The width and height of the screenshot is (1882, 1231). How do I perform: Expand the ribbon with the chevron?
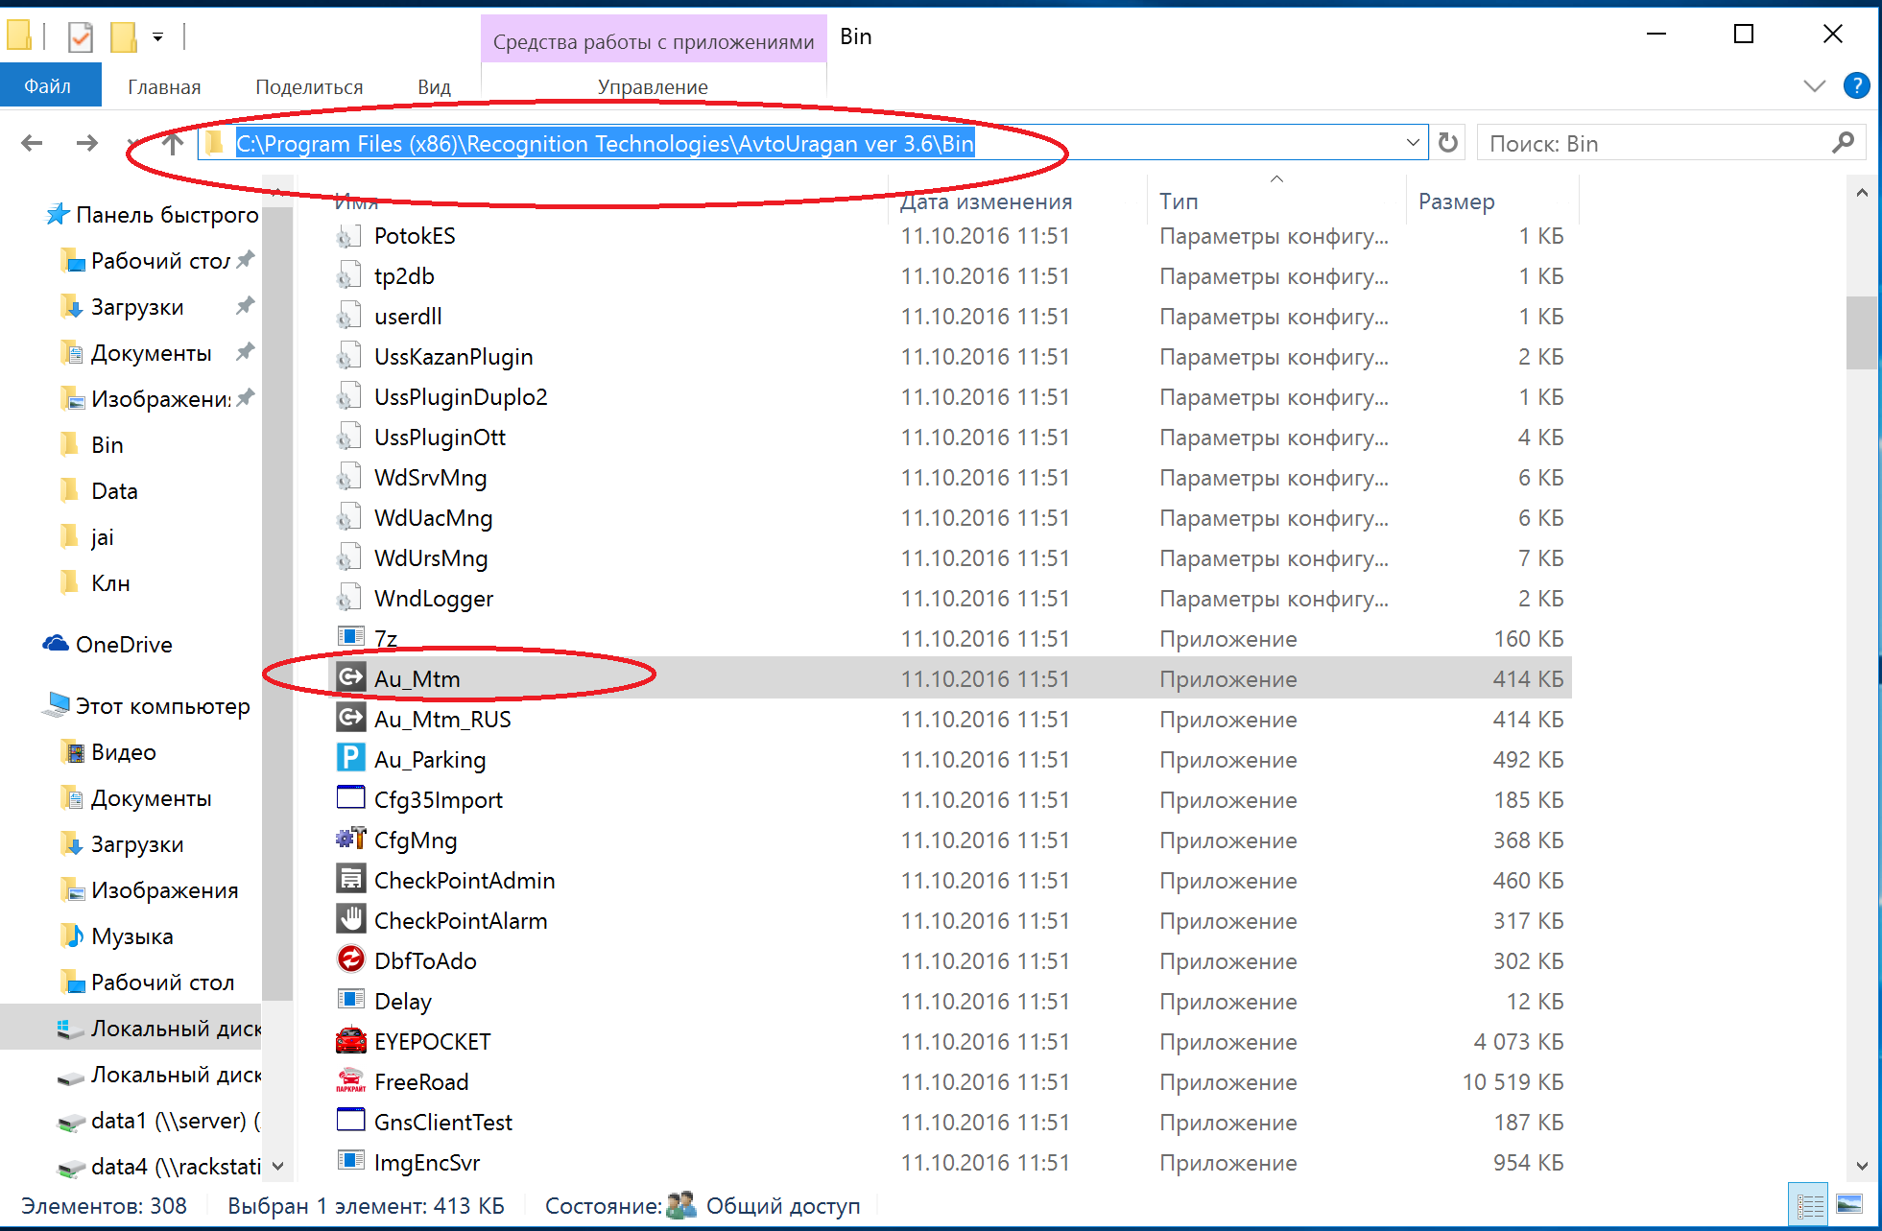coord(1814,85)
